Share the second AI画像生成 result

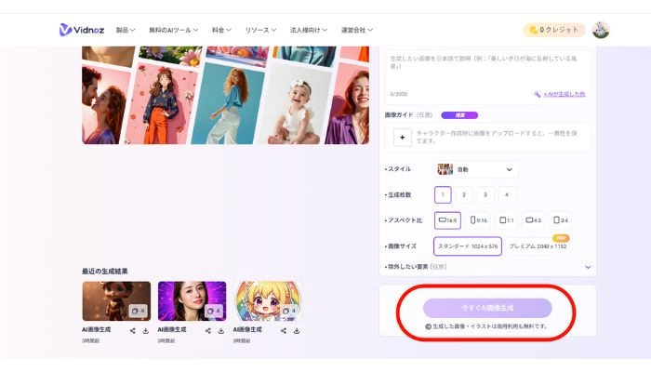(208, 331)
